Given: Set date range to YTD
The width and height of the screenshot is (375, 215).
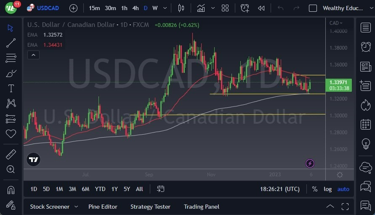Looking at the screenshot, I should [100, 189].
